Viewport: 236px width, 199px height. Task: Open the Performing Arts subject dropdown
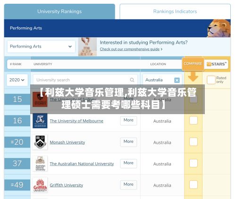pyautogui.click(x=41, y=46)
